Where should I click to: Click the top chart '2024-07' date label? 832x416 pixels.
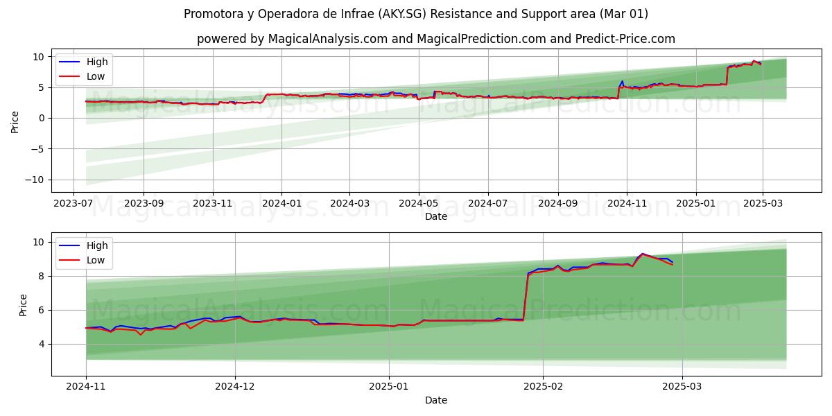pos(487,203)
